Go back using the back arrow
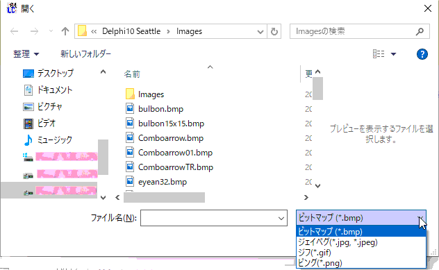439x270 pixels. click(15, 31)
